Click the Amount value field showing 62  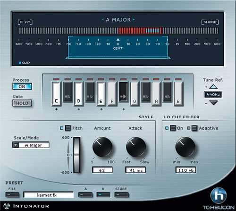(x=102, y=170)
